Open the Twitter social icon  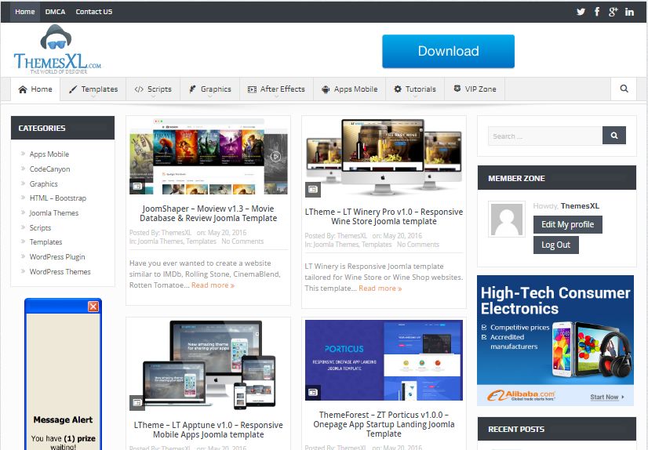(581, 12)
